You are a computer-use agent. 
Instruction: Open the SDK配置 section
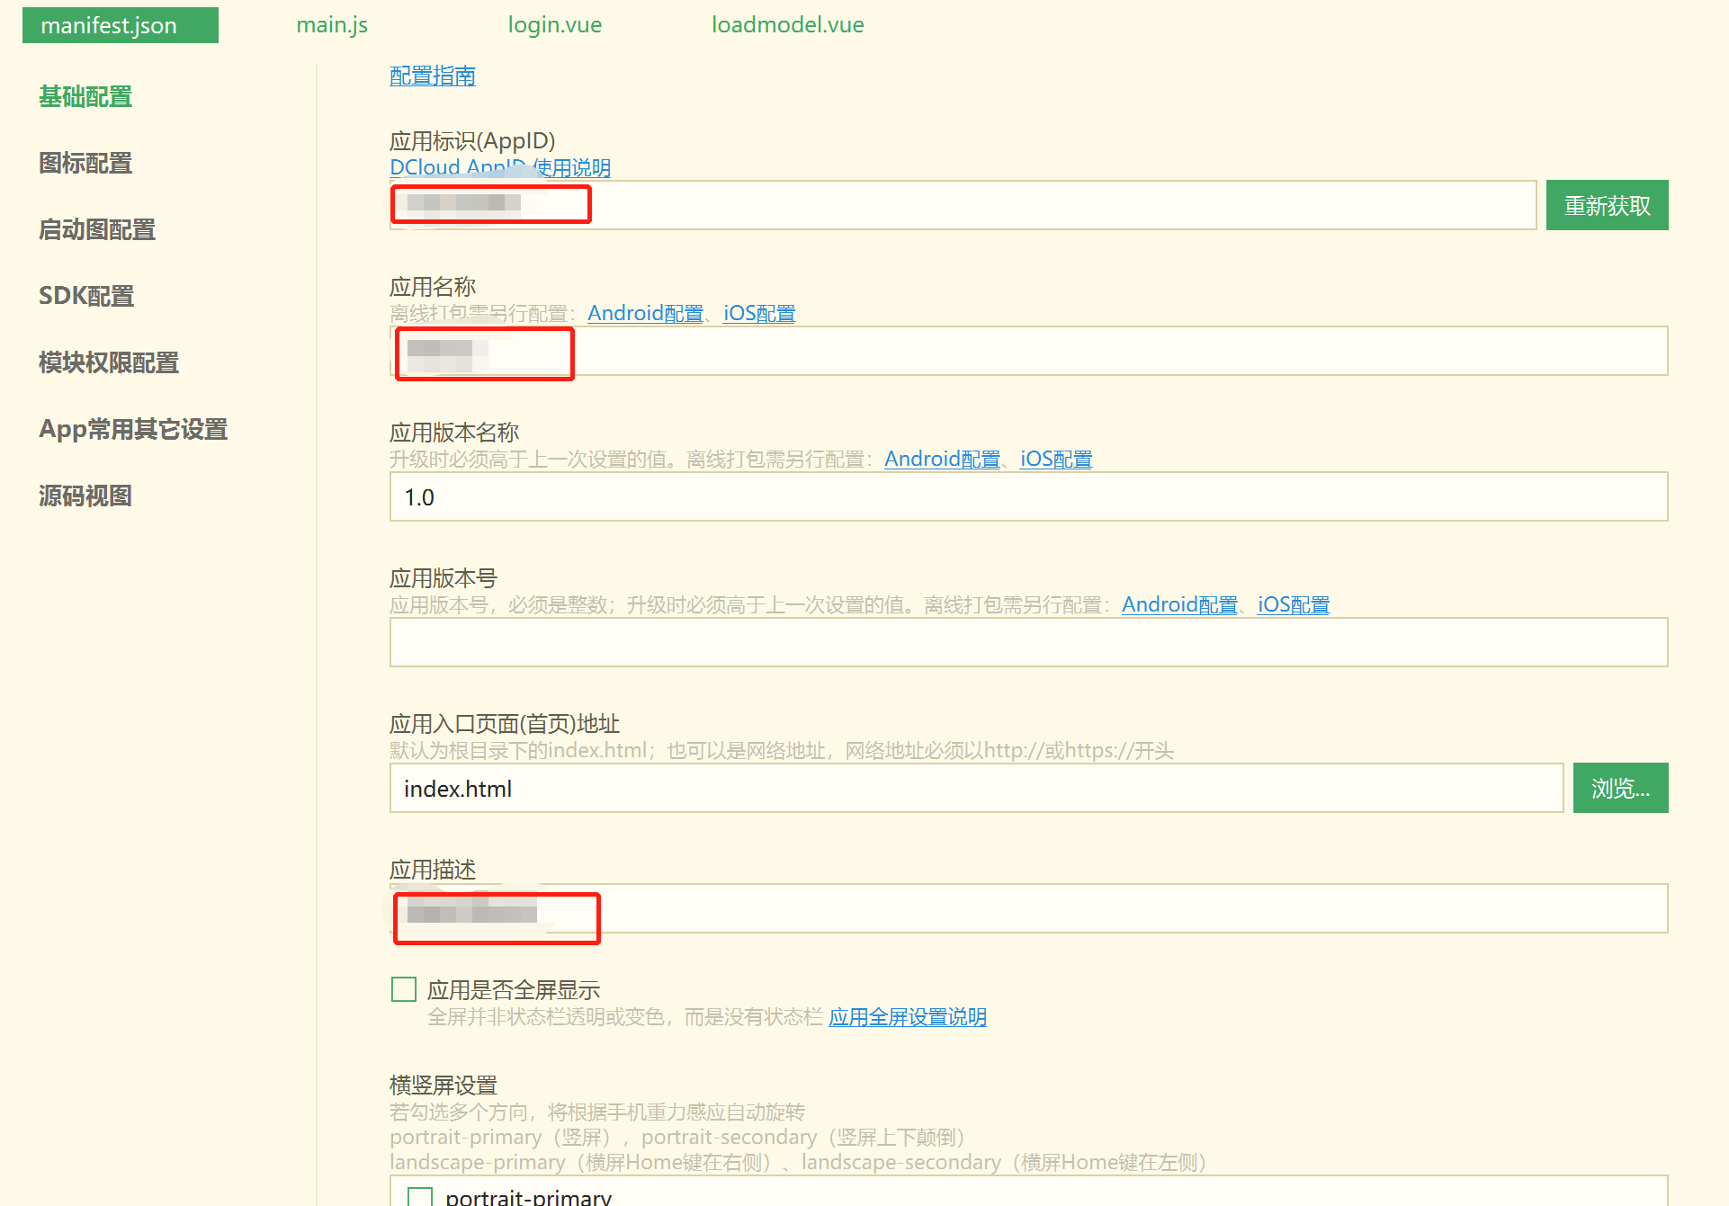point(85,295)
